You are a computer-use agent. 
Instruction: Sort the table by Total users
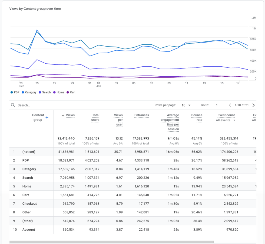point(95,116)
